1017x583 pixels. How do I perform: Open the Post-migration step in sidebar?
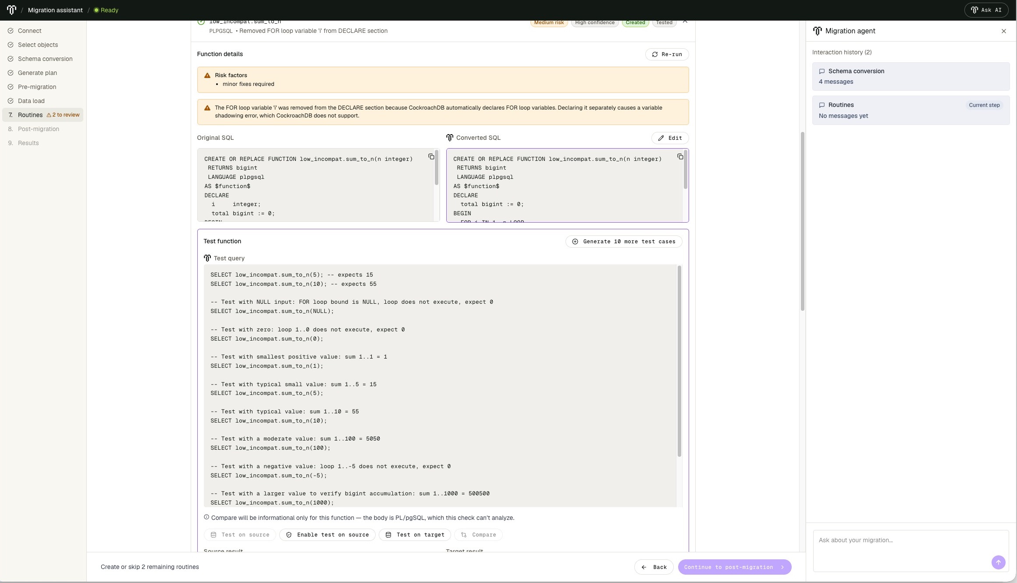pos(39,129)
